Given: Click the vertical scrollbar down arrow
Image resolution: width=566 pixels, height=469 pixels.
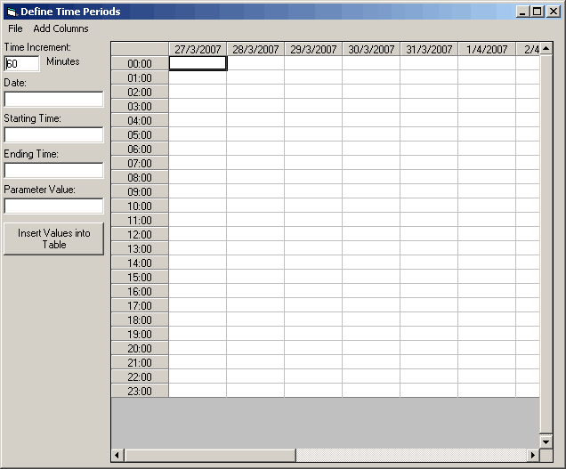Looking at the screenshot, I should (546, 441).
